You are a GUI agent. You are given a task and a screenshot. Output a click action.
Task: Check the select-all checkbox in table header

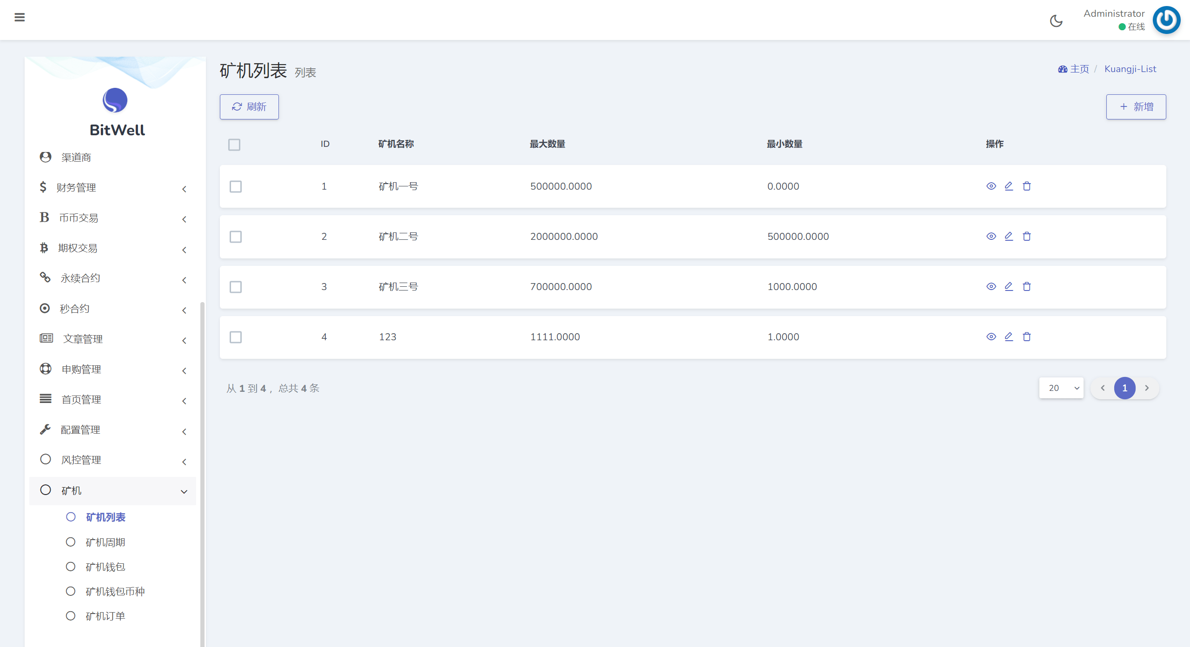234,145
